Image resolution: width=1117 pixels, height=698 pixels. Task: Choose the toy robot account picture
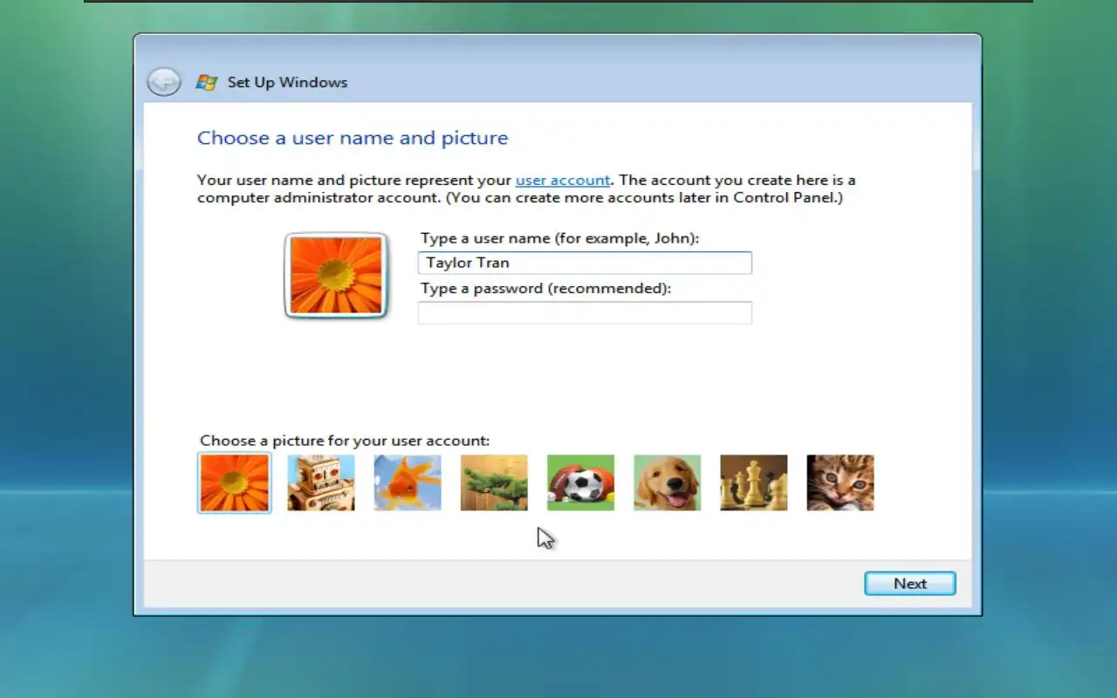(x=321, y=482)
